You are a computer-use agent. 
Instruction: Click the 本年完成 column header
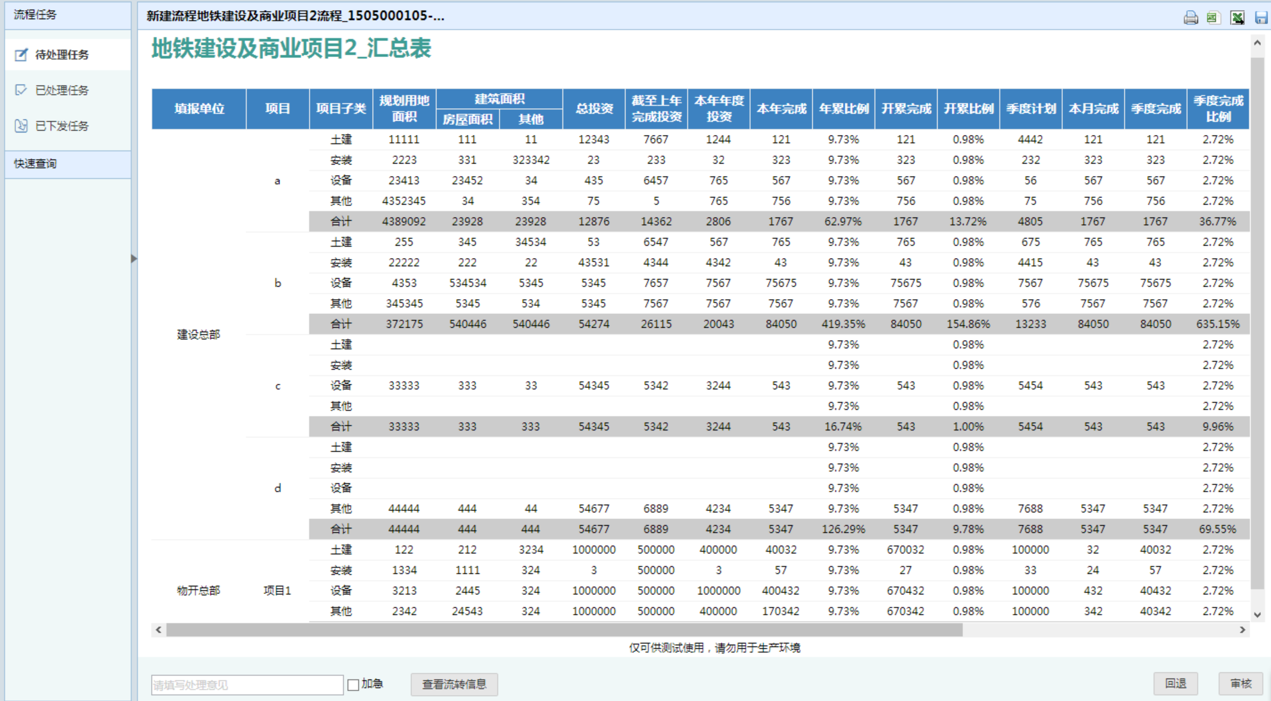click(x=781, y=109)
